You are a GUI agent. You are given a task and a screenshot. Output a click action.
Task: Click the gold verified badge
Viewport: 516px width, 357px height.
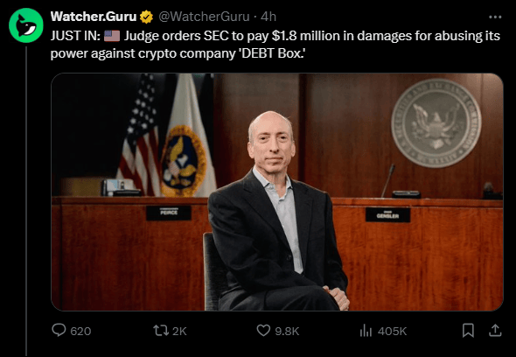(146, 17)
